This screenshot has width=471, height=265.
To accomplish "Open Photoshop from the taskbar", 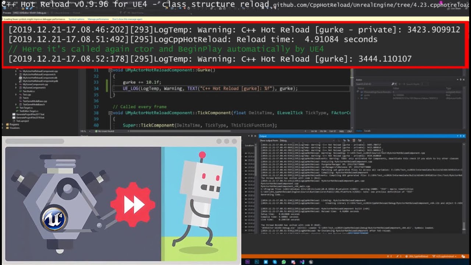I will pos(257,262).
